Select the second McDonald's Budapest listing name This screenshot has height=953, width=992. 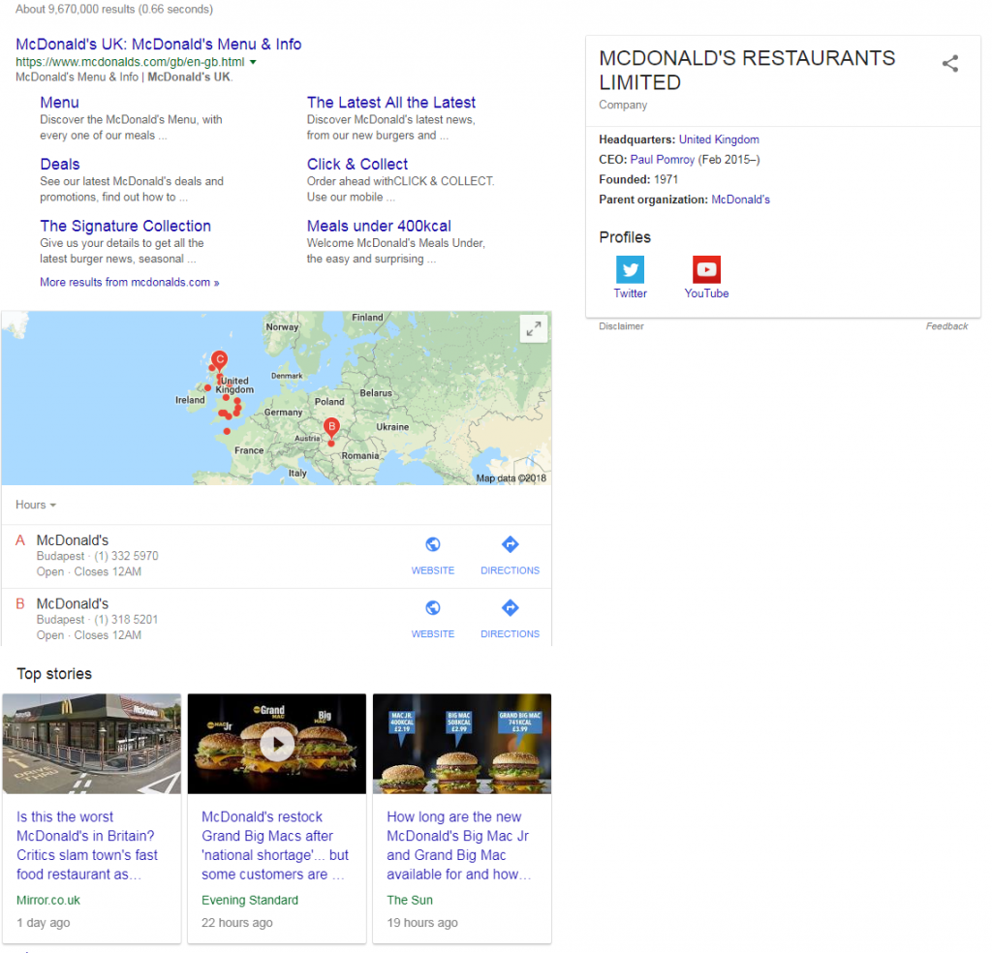(73, 604)
